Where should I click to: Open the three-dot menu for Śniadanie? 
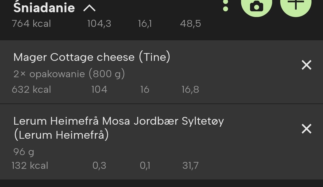(226, 6)
